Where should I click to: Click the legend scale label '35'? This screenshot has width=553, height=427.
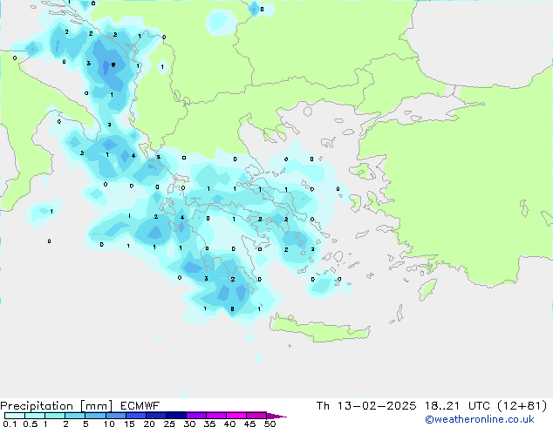(209, 424)
